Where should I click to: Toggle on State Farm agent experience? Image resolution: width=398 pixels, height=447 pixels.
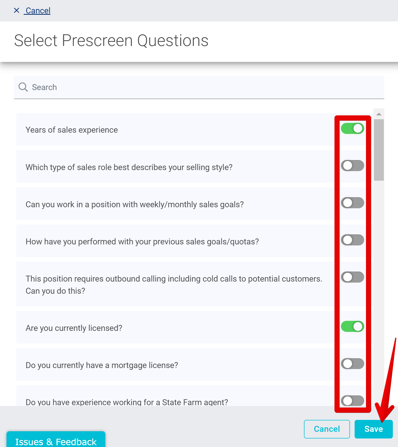(352, 401)
